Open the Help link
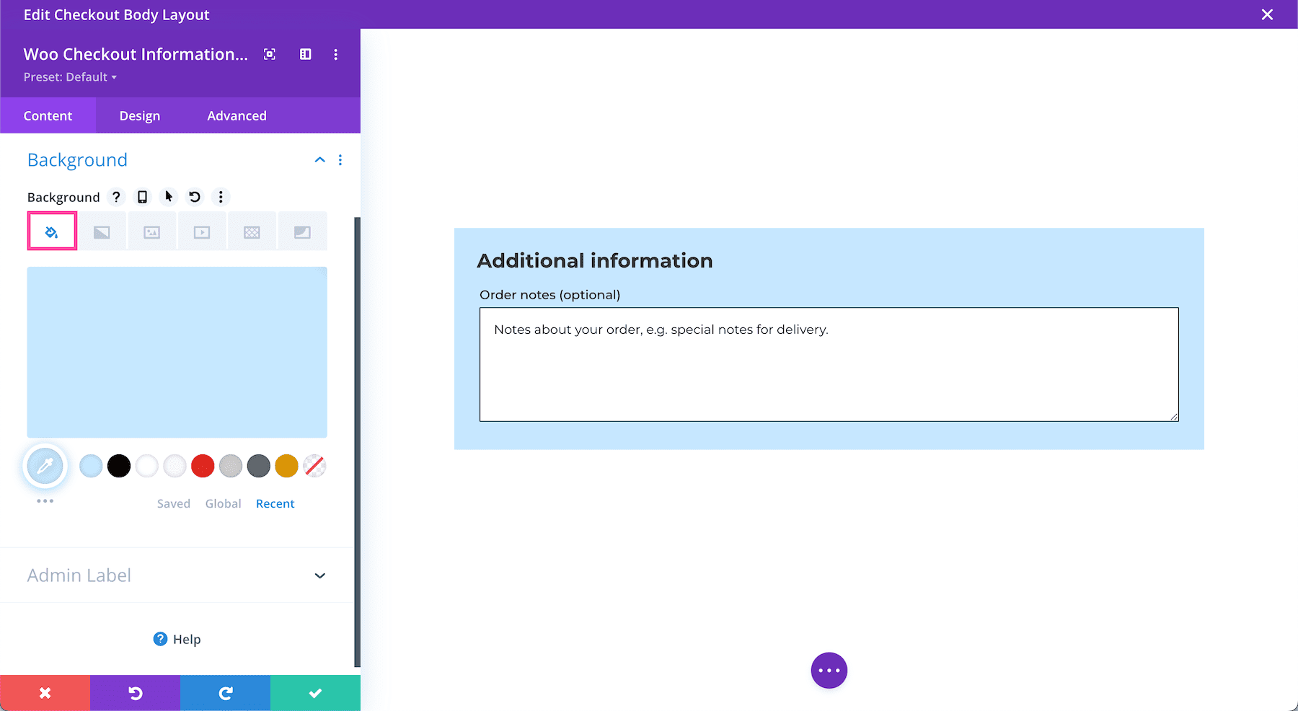 click(x=177, y=639)
